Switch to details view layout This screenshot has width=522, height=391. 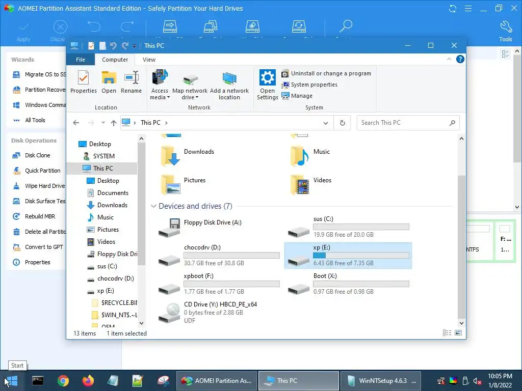point(447,333)
